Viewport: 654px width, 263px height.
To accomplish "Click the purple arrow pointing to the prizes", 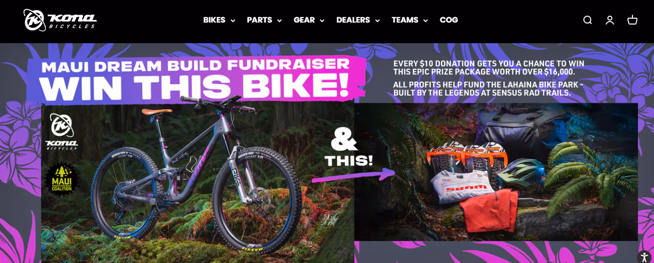I will coord(353,175).
